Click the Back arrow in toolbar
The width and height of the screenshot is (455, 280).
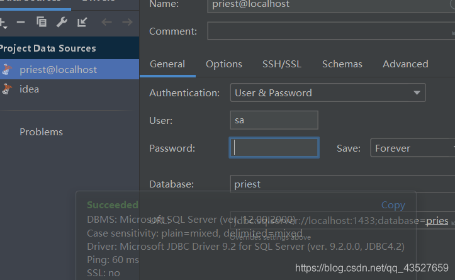coord(106,23)
